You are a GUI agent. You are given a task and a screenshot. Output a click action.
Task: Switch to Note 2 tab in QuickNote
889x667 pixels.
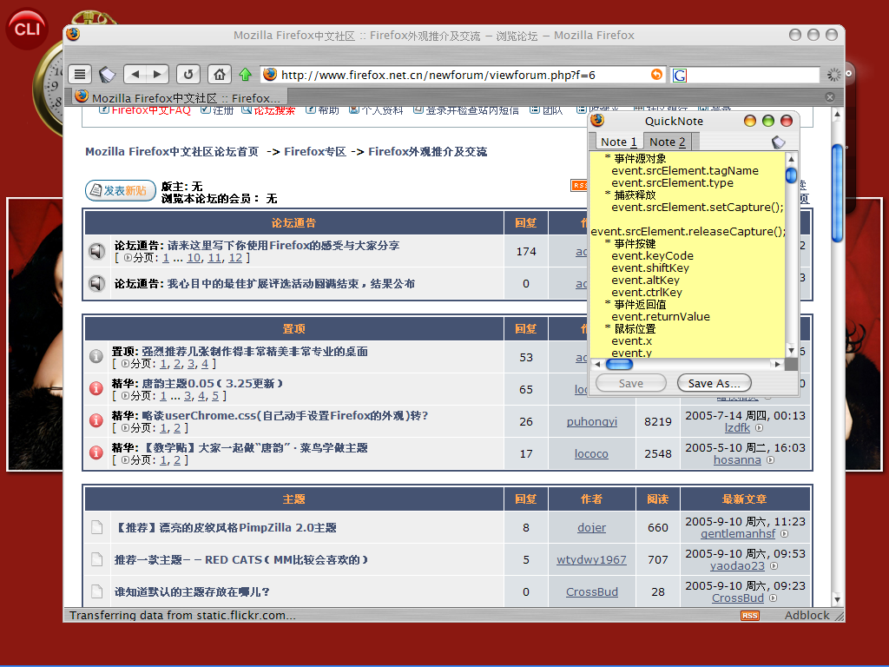click(x=668, y=142)
